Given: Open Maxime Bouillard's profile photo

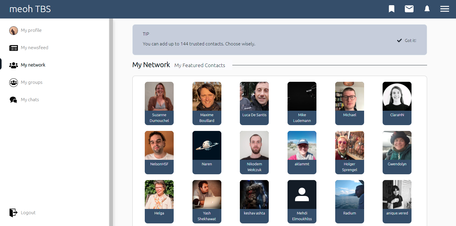Looking at the screenshot, I should (207, 96).
